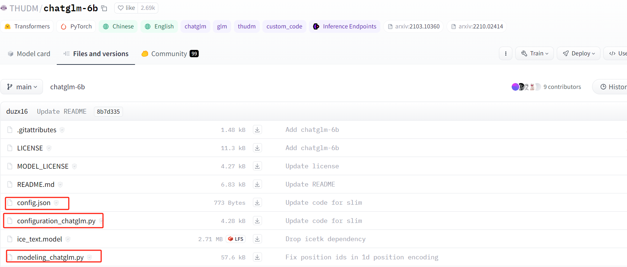Open the main branch selector

(x=22, y=87)
